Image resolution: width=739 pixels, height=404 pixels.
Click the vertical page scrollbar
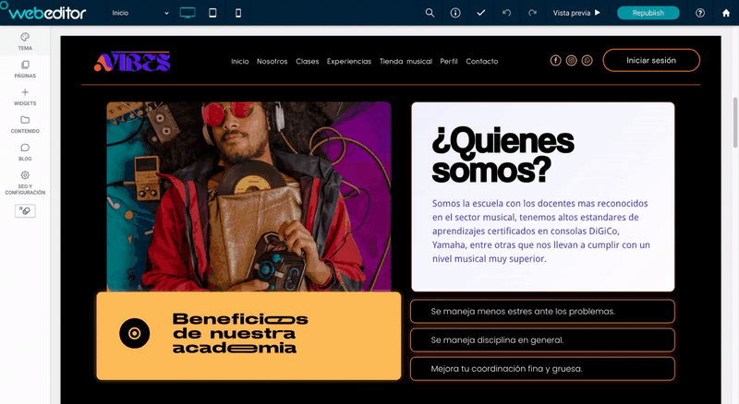(734, 124)
